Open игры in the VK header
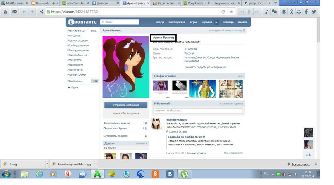 coord(193,22)
